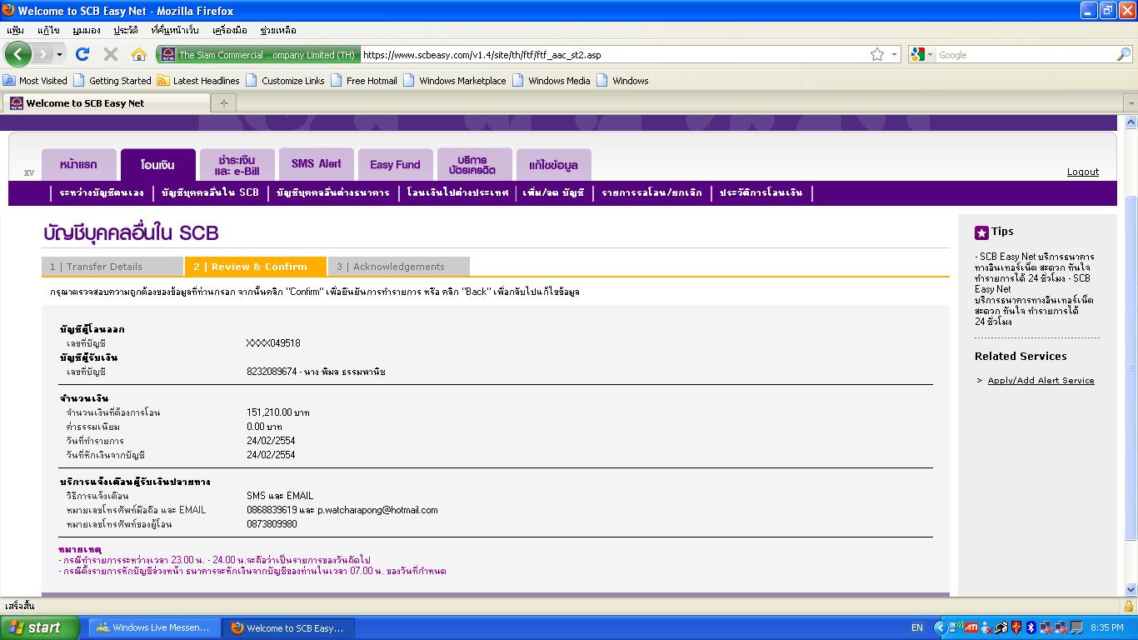1138x640 pixels.
Task: Open Most Visited bookmarks folder
Action: click(x=35, y=81)
